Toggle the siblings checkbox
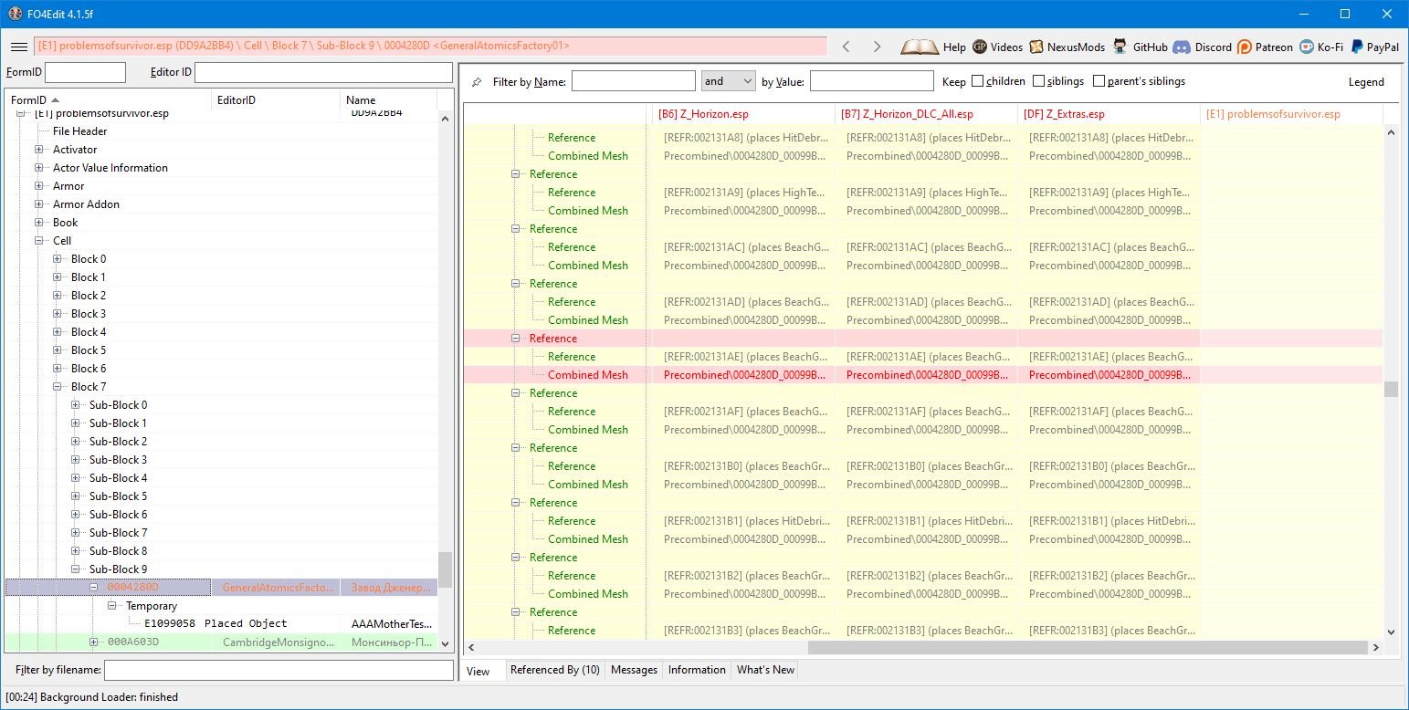 [1039, 81]
